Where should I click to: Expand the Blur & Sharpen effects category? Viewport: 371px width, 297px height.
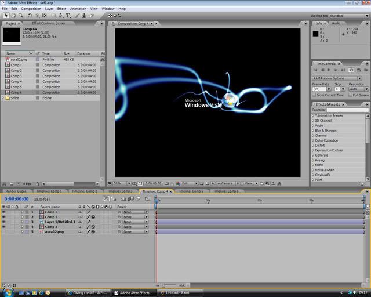point(313,131)
